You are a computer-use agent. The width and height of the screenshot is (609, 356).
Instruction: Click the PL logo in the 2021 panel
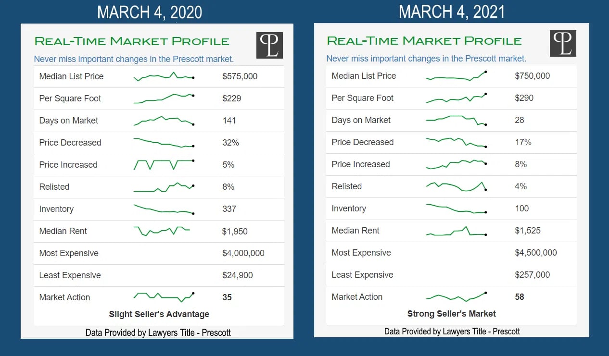[563, 44]
